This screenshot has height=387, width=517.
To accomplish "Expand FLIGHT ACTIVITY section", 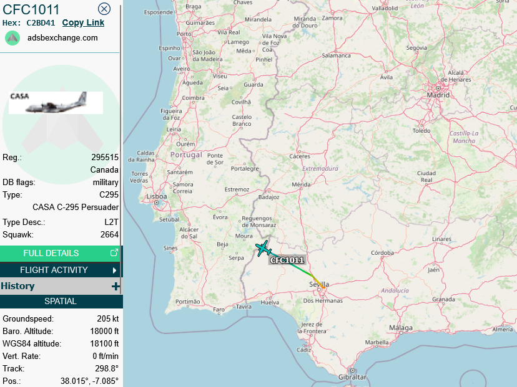I will pos(61,270).
